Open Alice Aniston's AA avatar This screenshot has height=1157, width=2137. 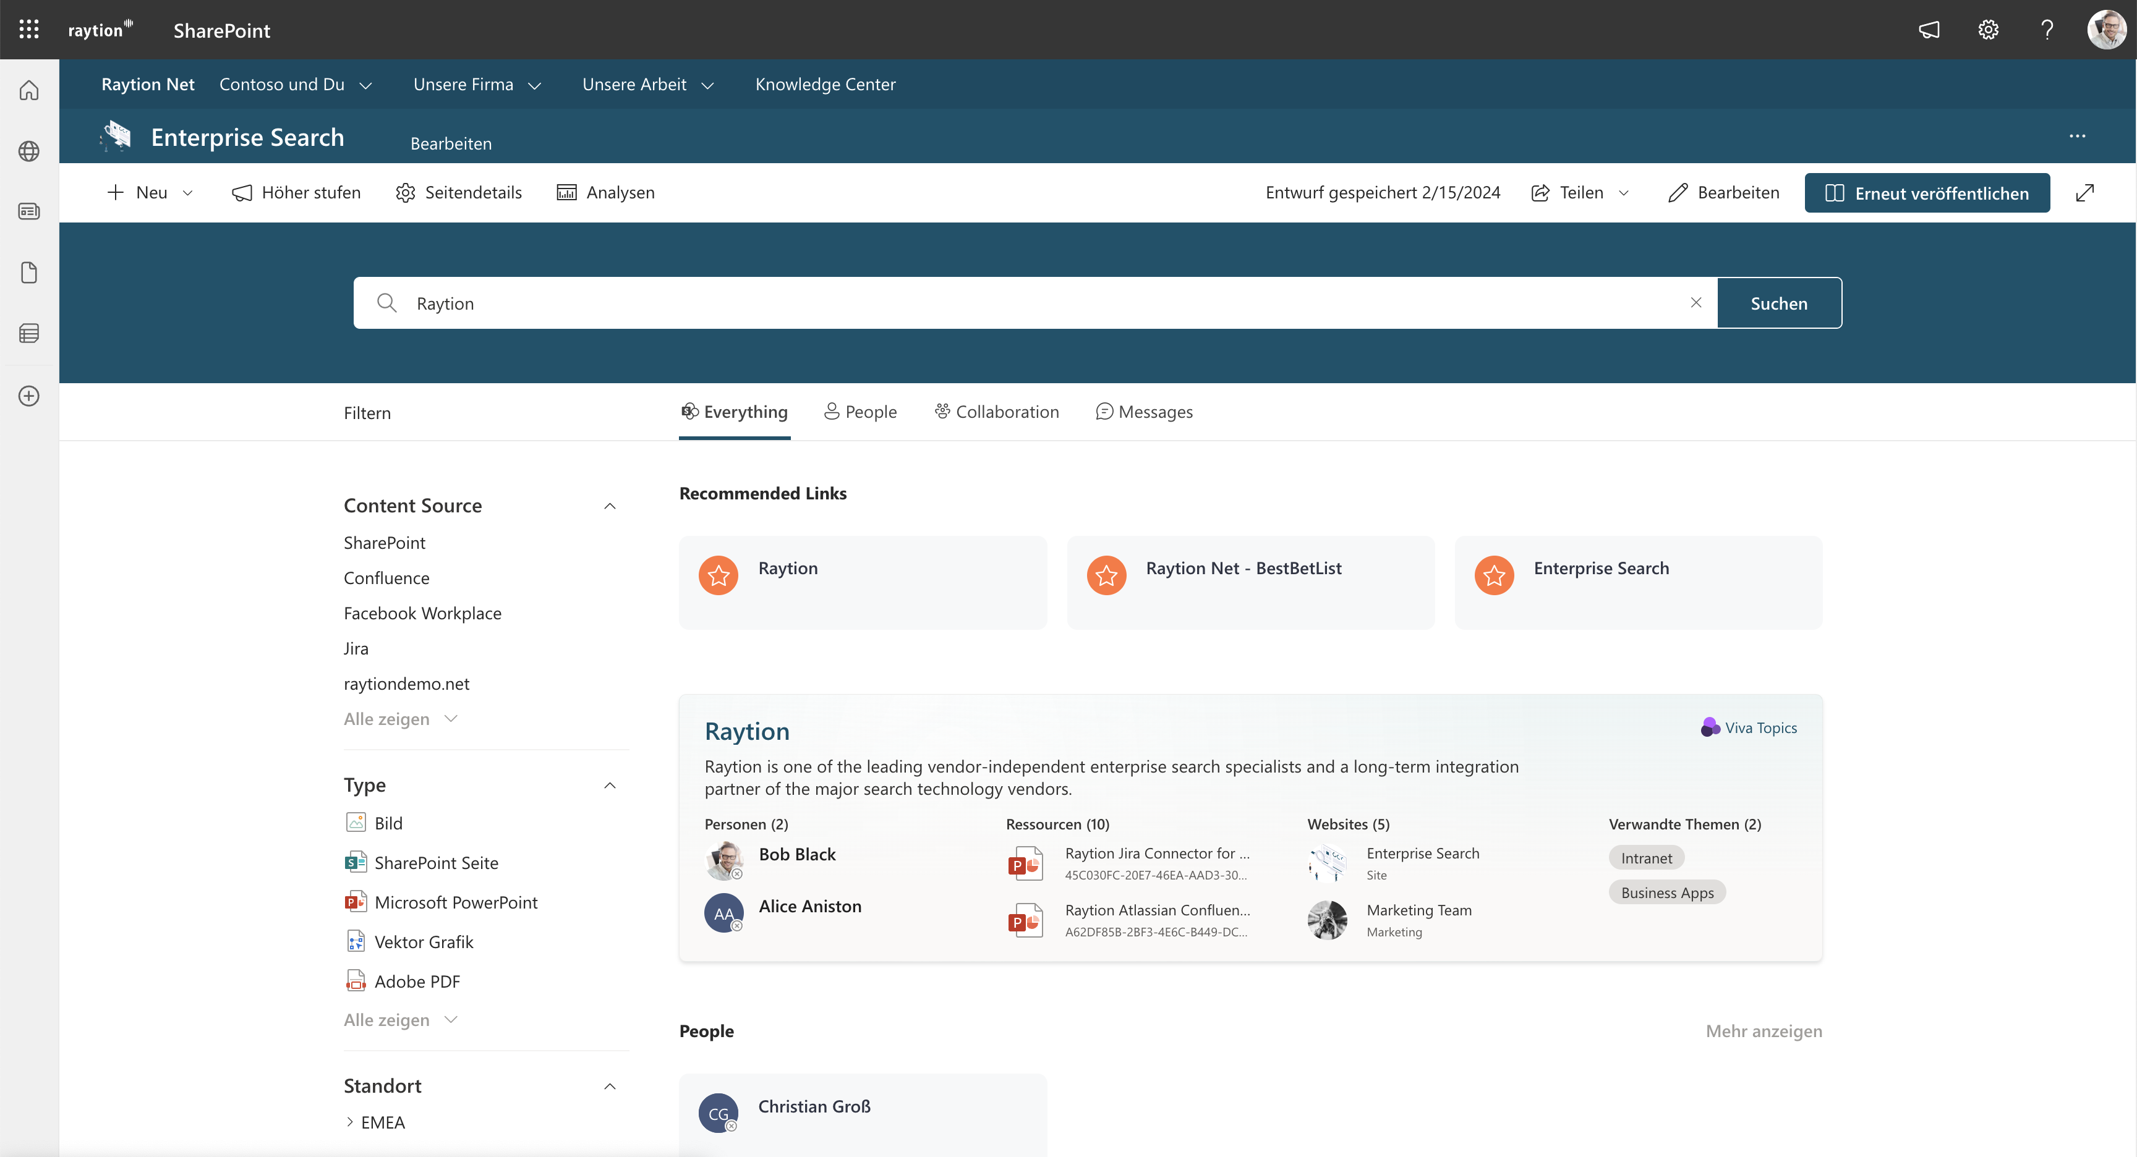tap(724, 913)
